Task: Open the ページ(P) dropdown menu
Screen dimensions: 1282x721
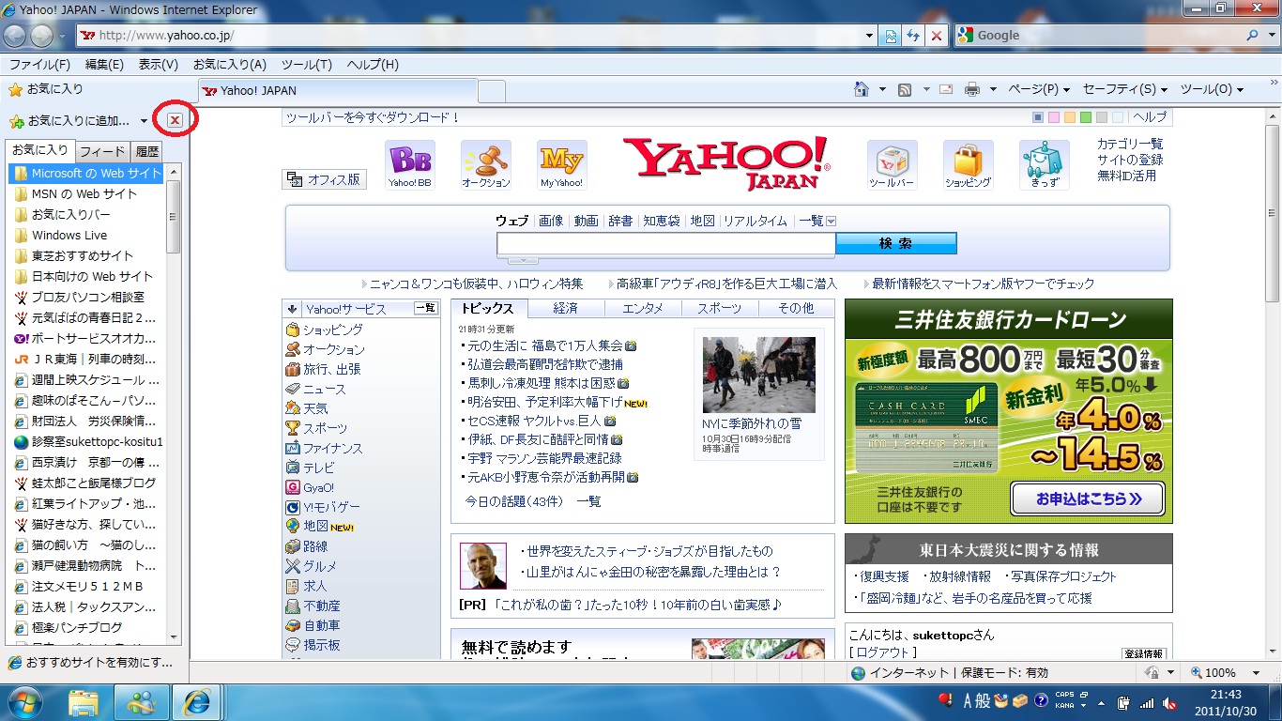Action: pos(1039,89)
